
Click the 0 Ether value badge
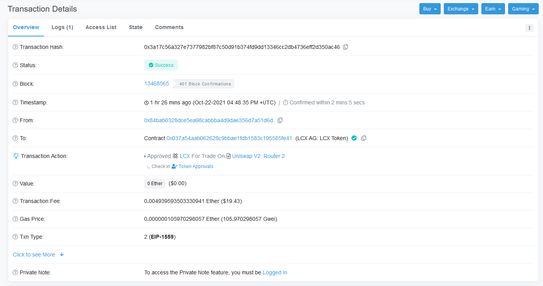[155, 184]
